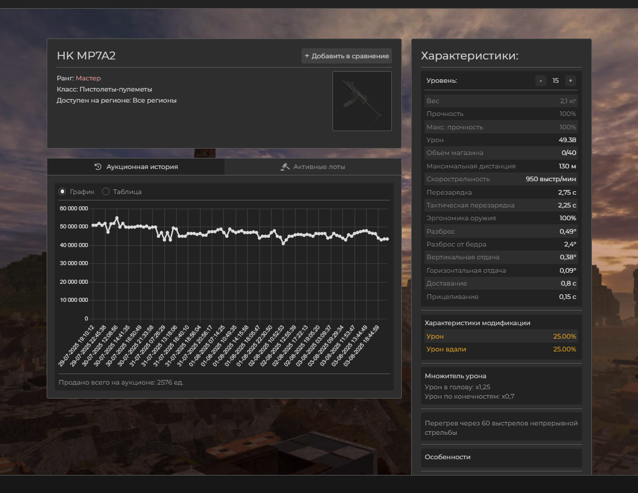Image resolution: width=638 pixels, height=493 pixels.
Task: Open the Аукционная история tab
Action: pos(136,167)
